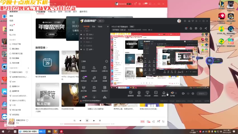
Task: Add 多媒体 multimedia source
Action: (156, 94)
